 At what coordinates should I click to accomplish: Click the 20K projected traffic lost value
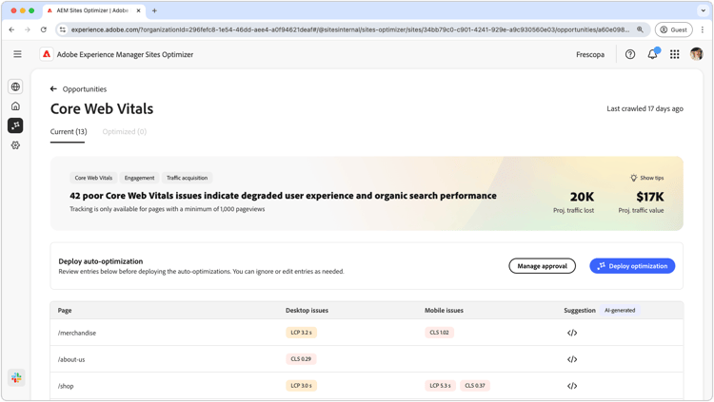pos(582,197)
